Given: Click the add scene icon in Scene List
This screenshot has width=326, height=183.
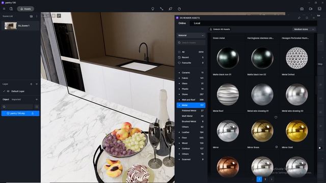Looking at the screenshot, I should 31,16.
